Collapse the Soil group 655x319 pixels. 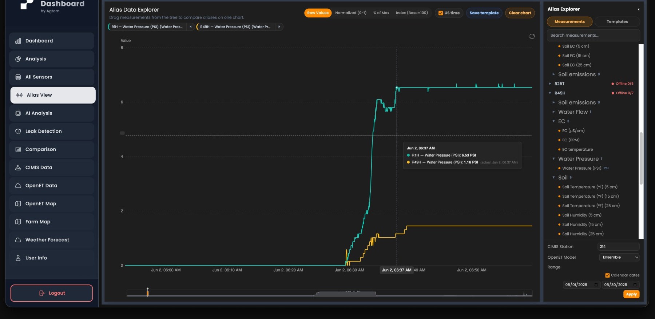[x=554, y=178]
